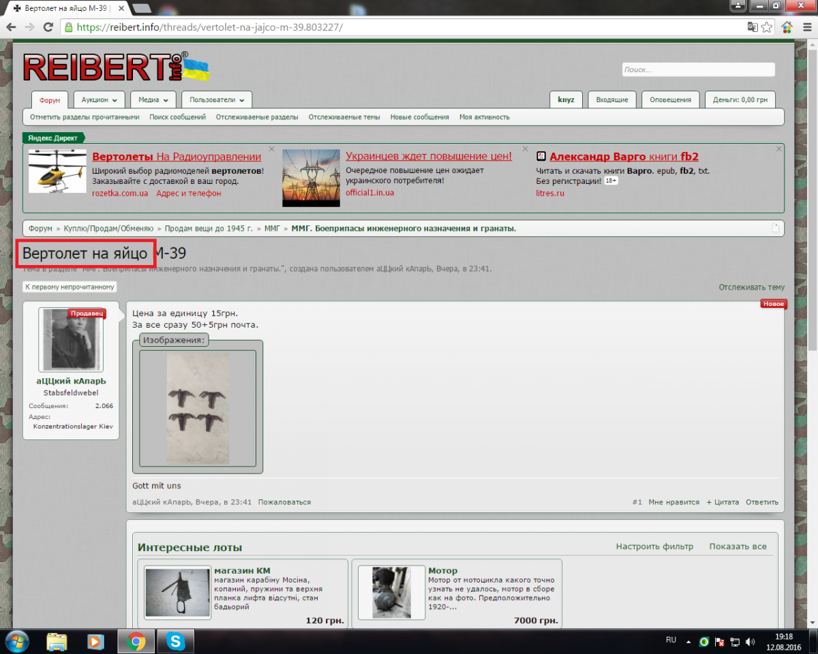
Task: Open the Деньги: 0,00 грн tab
Action: [x=740, y=99]
